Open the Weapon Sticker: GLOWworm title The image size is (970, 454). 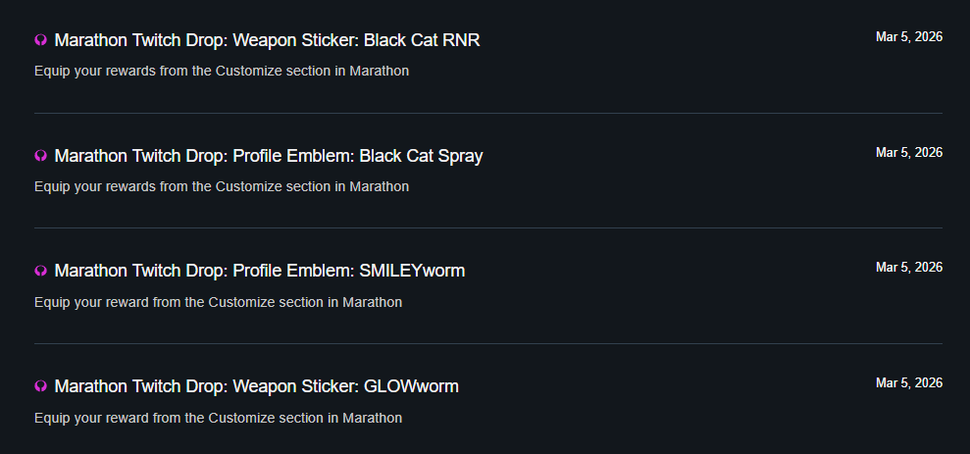[x=256, y=386]
